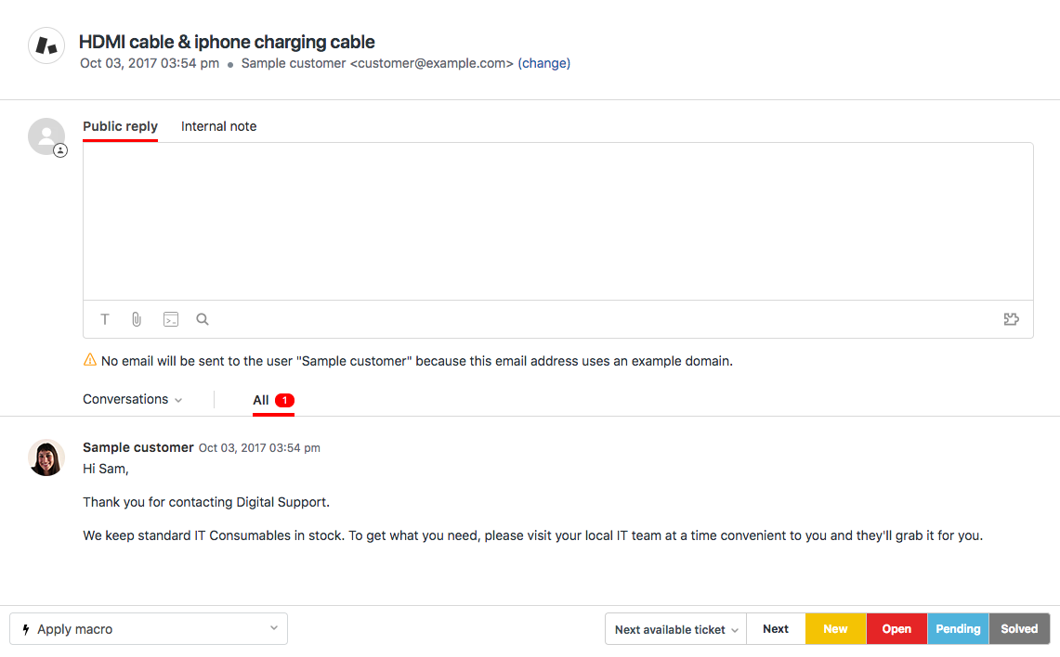This screenshot has width=1060, height=657.
Task: Submit ticket as New with the yellow button
Action: (x=835, y=629)
